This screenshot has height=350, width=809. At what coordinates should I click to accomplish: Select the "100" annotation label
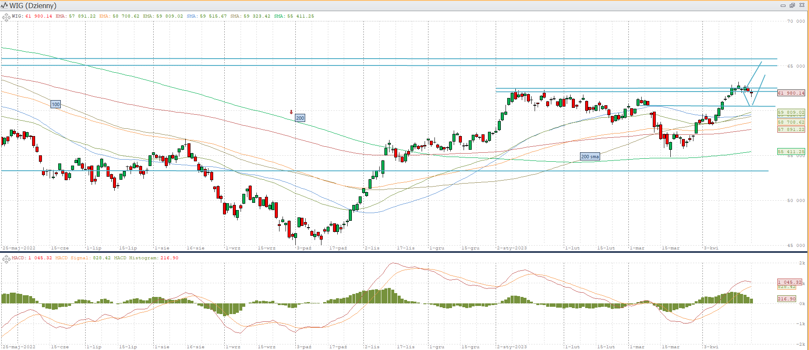[x=56, y=104]
